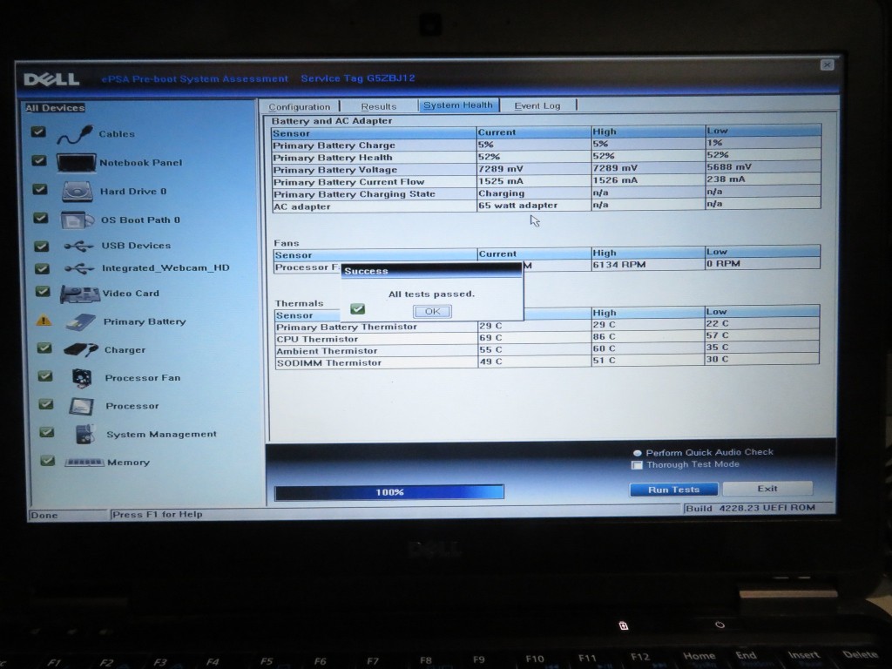Select Perform Quick Audio Check option

pos(637,453)
